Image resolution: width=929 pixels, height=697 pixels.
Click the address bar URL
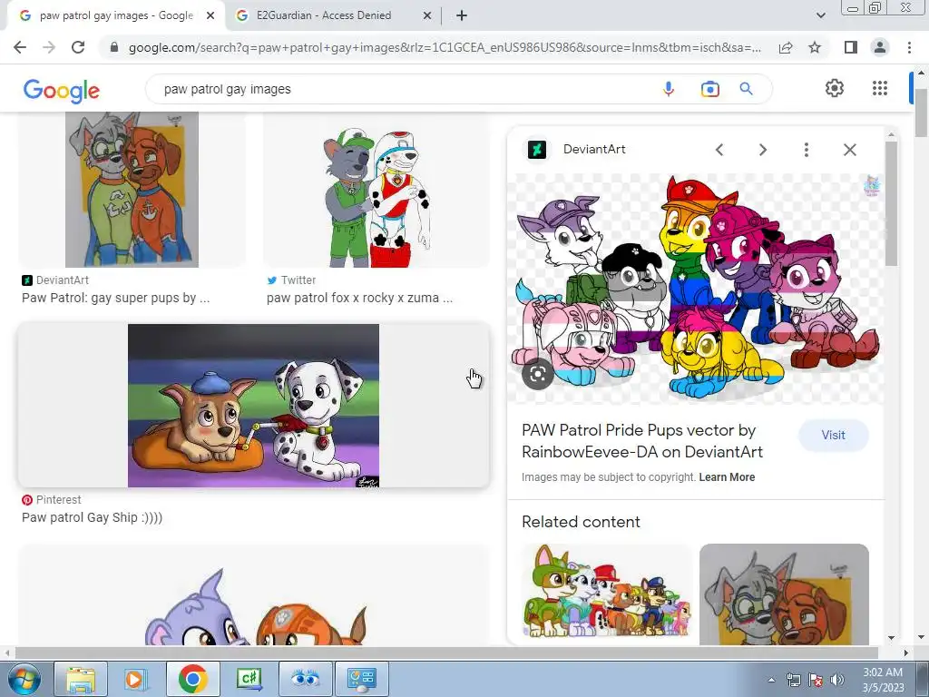pyautogui.click(x=445, y=47)
